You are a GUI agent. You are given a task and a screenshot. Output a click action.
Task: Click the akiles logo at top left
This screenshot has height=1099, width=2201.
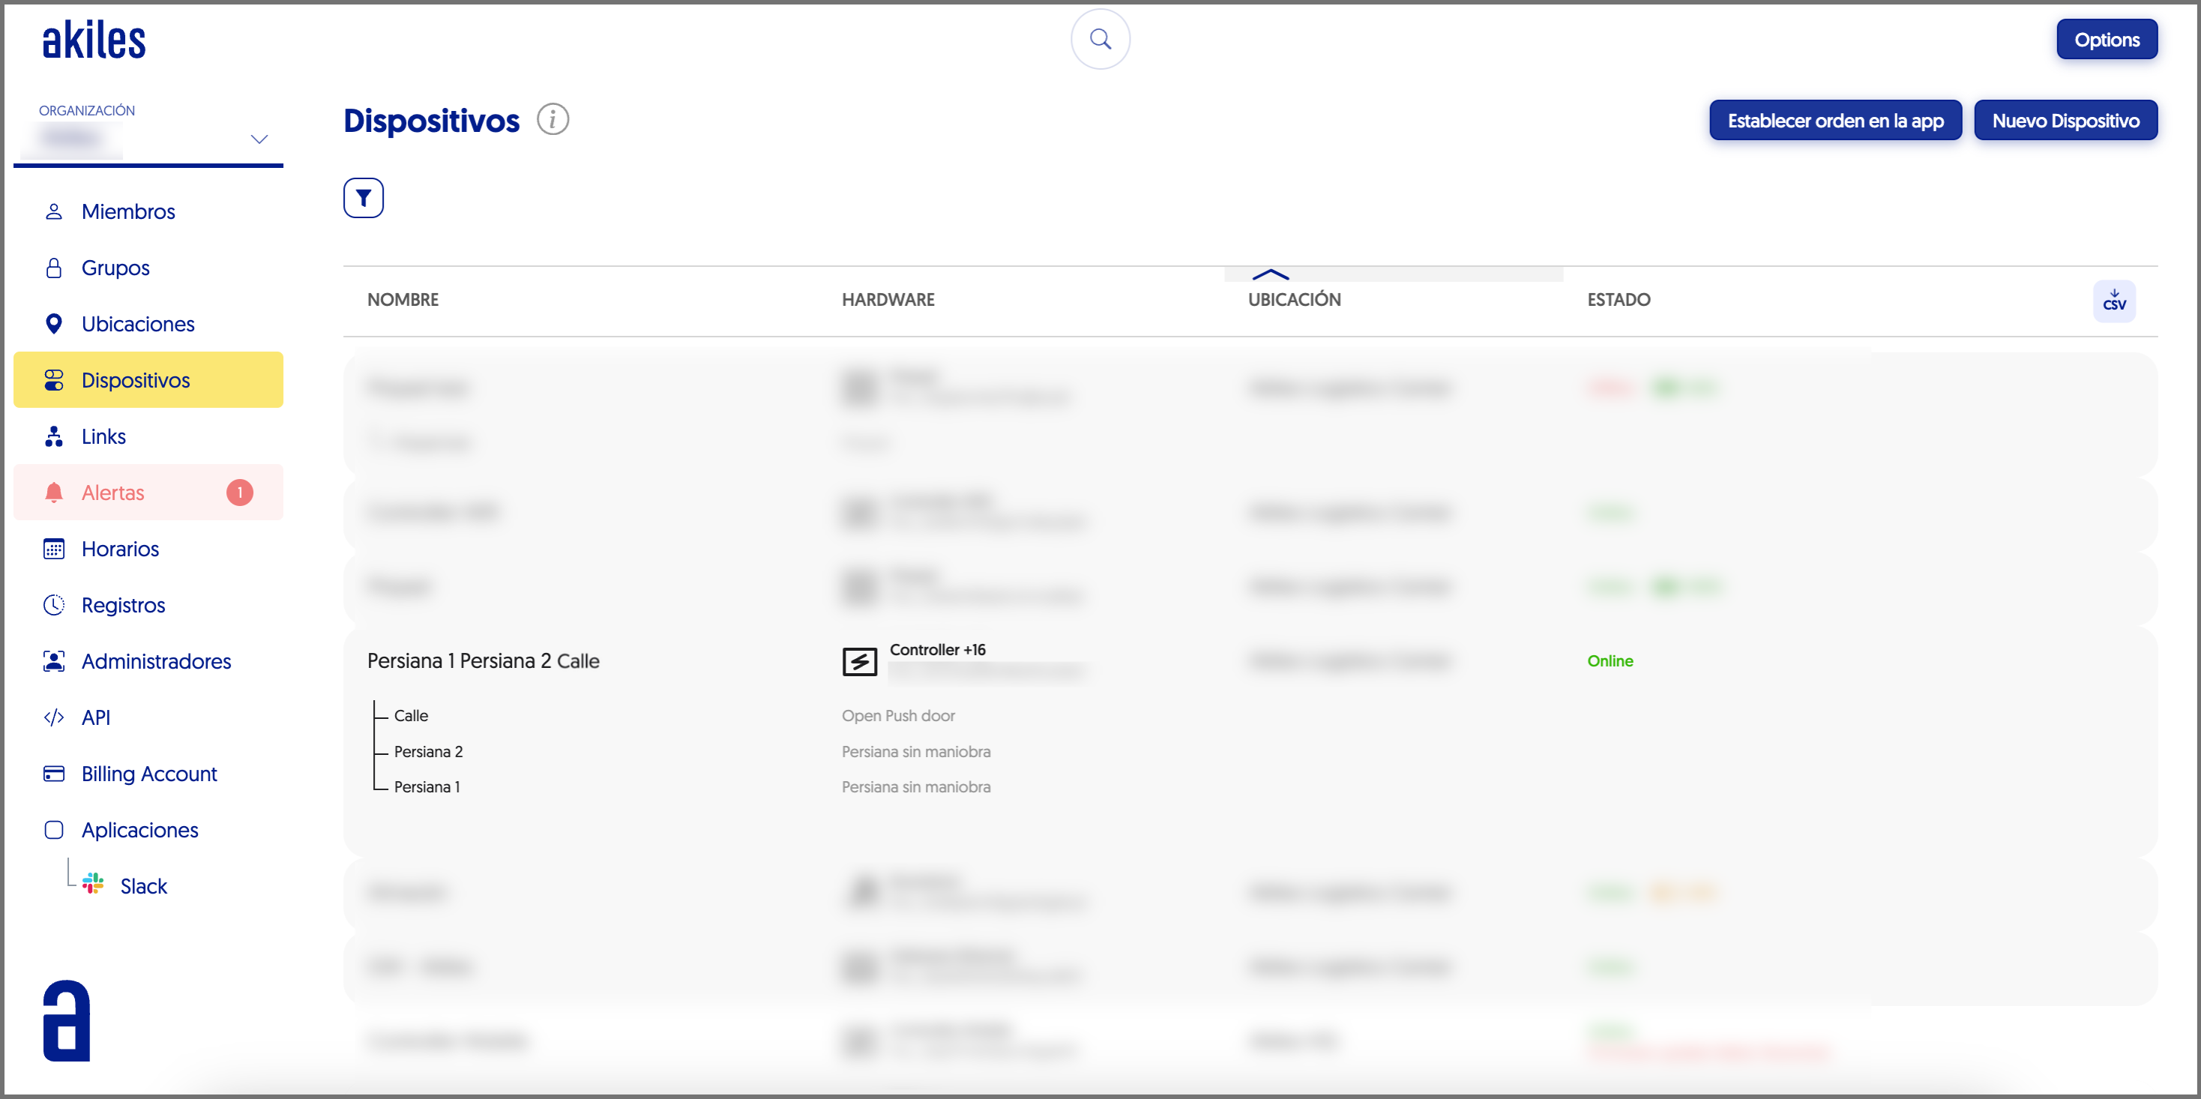pos(94,40)
